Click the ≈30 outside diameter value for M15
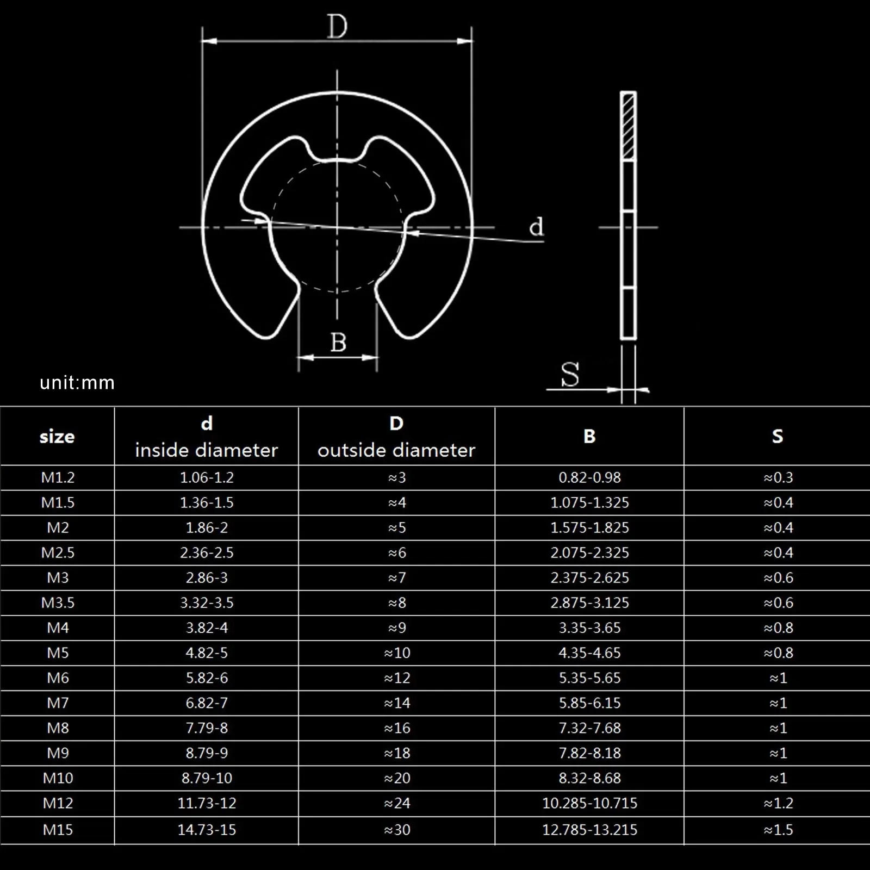This screenshot has width=870, height=870. click(397, 830)
